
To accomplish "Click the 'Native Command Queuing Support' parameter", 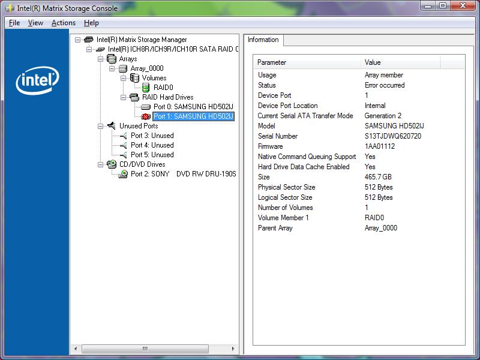I will pyautogui.click(x=307, y=157).
